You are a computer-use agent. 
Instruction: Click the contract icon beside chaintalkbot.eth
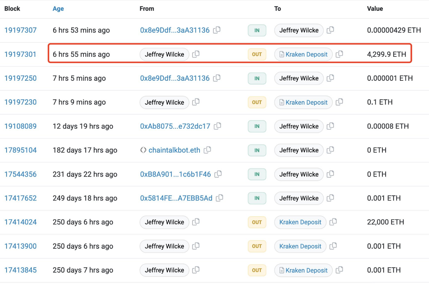[x=143, y=150]
